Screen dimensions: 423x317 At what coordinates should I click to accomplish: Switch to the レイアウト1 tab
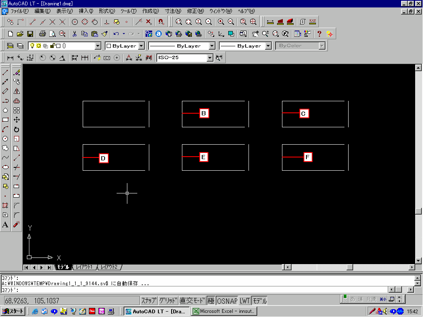(84, 267)
